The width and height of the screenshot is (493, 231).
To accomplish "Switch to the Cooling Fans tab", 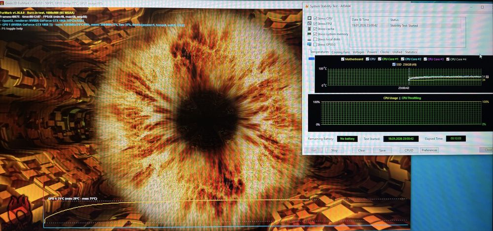I will click(x=341, y=52).
